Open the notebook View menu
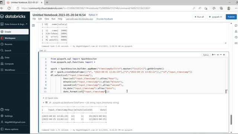The image size is (238, 134). (x=47, y=19)
